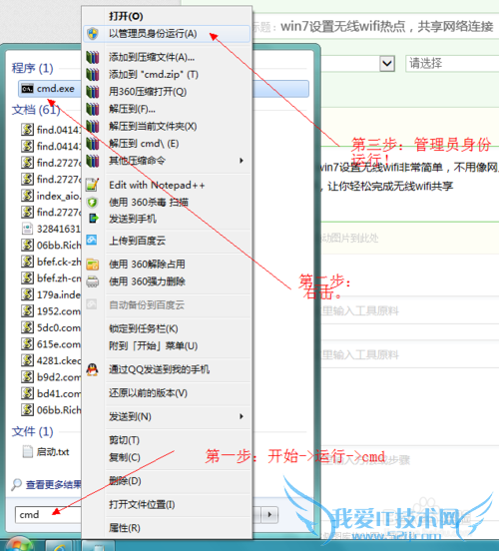The image size is (499, 551).
Task: Click the archive icon beside 解压到当前文件夹(X)
Action: pyautogui.click(x=93, y=126)
